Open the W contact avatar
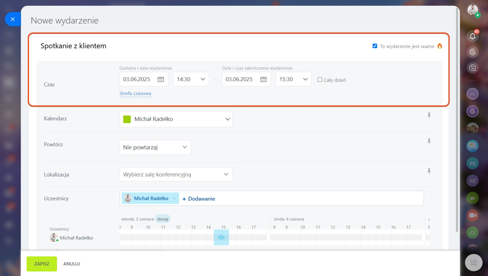 point(473,198)
